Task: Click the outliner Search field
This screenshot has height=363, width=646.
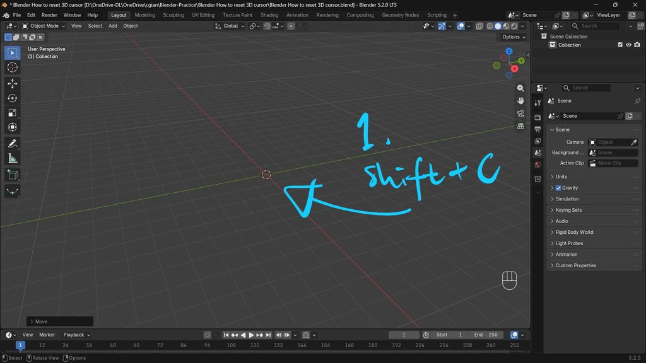Action: click(x=596, y=26)
